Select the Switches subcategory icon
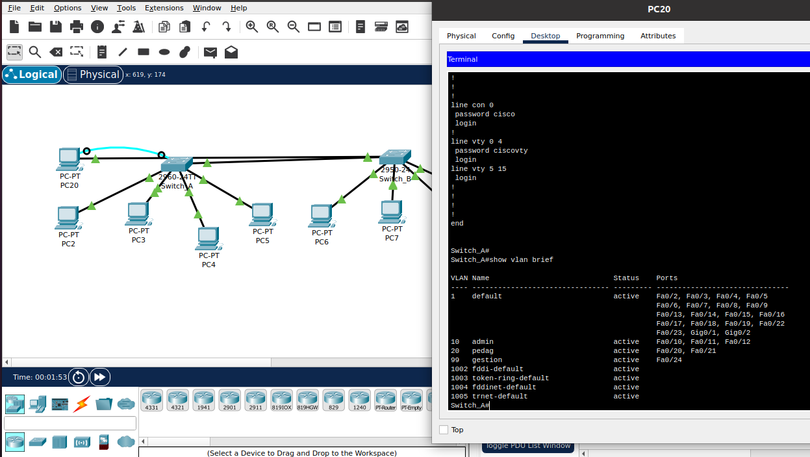Viewport: 810px width, 457px height. 37,442
